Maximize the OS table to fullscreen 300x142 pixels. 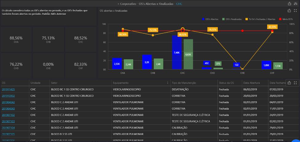pyautogui.click(x=296, y=83)
